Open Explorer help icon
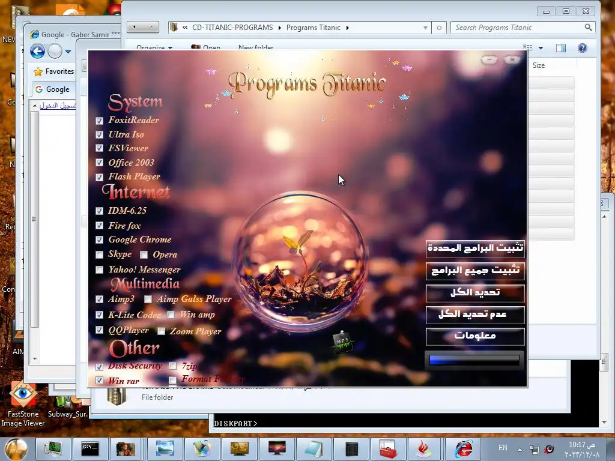 coord(583,48)
